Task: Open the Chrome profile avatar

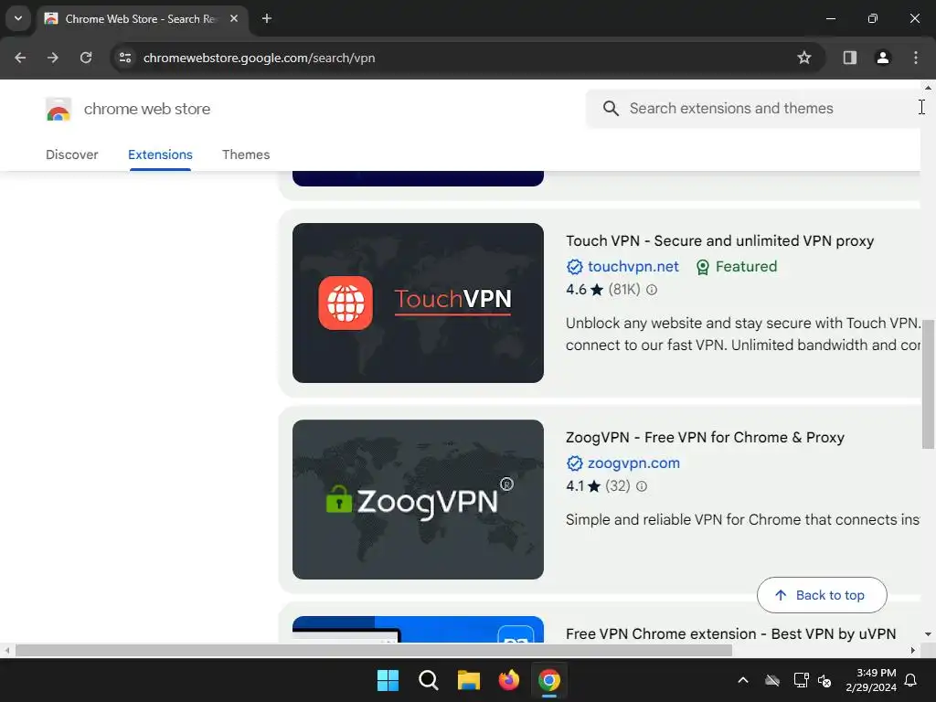Action: [x=882, y=58]
